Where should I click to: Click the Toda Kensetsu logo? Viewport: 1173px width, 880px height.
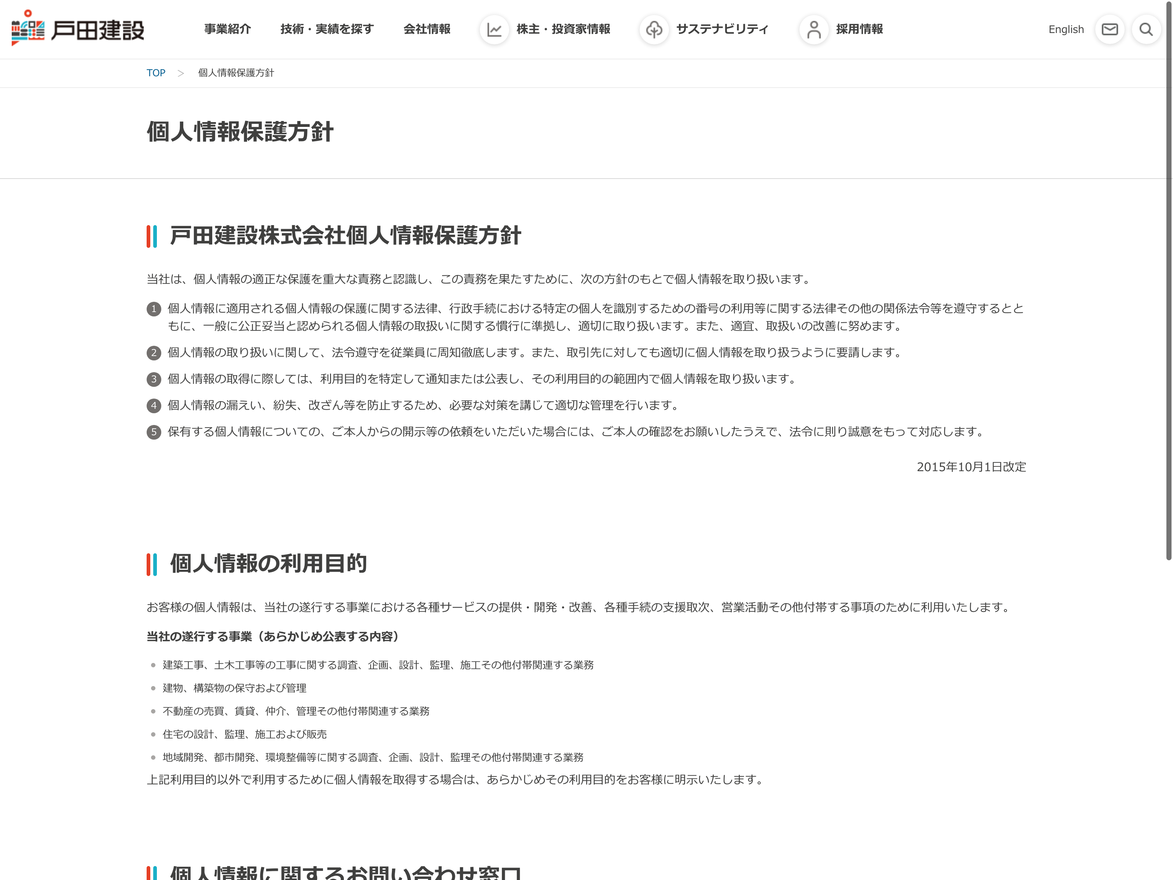click(77, 29)
